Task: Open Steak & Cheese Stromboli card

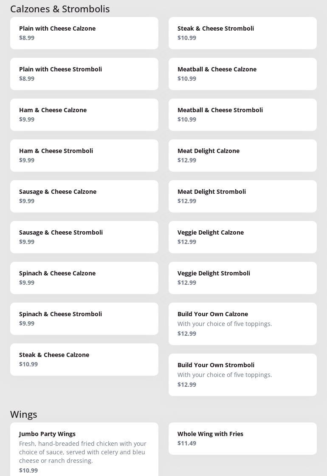Action: tap(242, 33)
